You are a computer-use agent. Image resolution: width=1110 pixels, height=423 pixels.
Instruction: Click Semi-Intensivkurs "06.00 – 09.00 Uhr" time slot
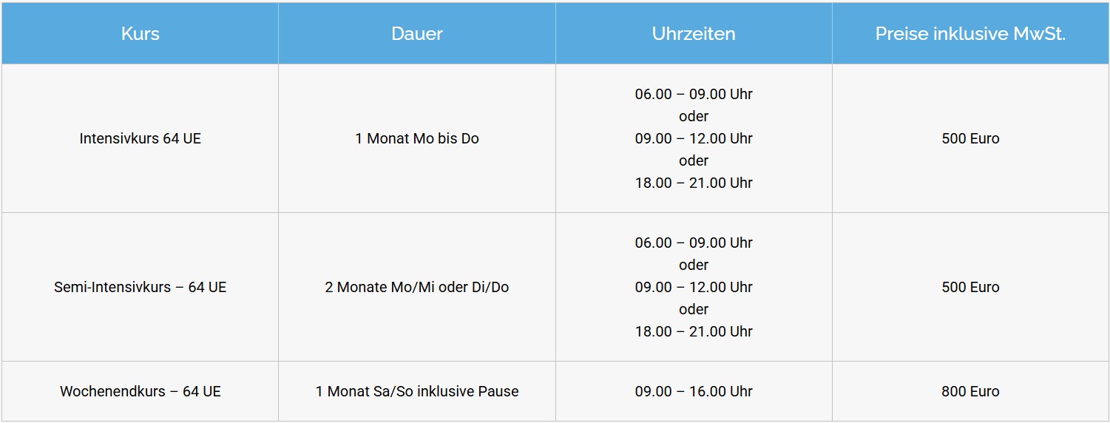click(x=694, y=243)
